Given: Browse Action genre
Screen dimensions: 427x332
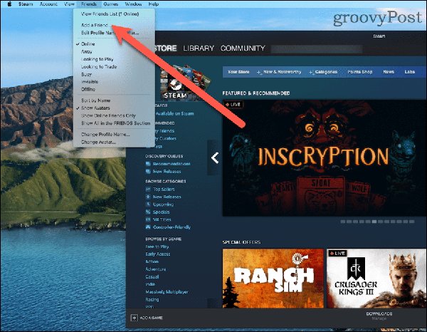Looking at the screenshot, I should point(152,261).
